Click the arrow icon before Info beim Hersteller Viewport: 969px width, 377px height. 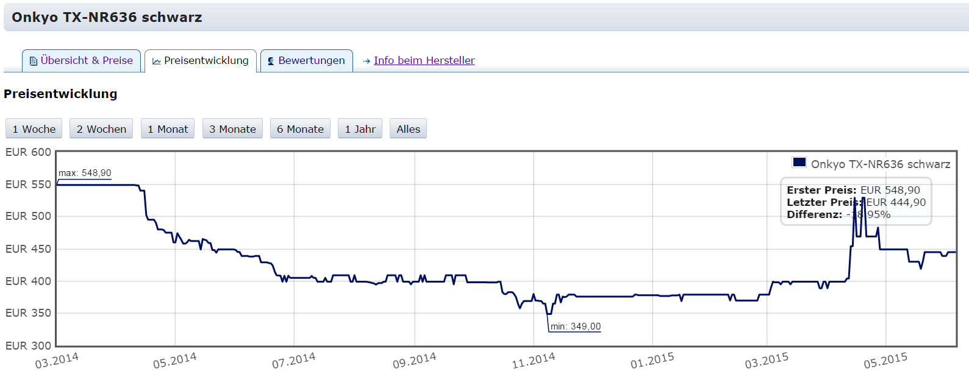click(x=367, y=61)
